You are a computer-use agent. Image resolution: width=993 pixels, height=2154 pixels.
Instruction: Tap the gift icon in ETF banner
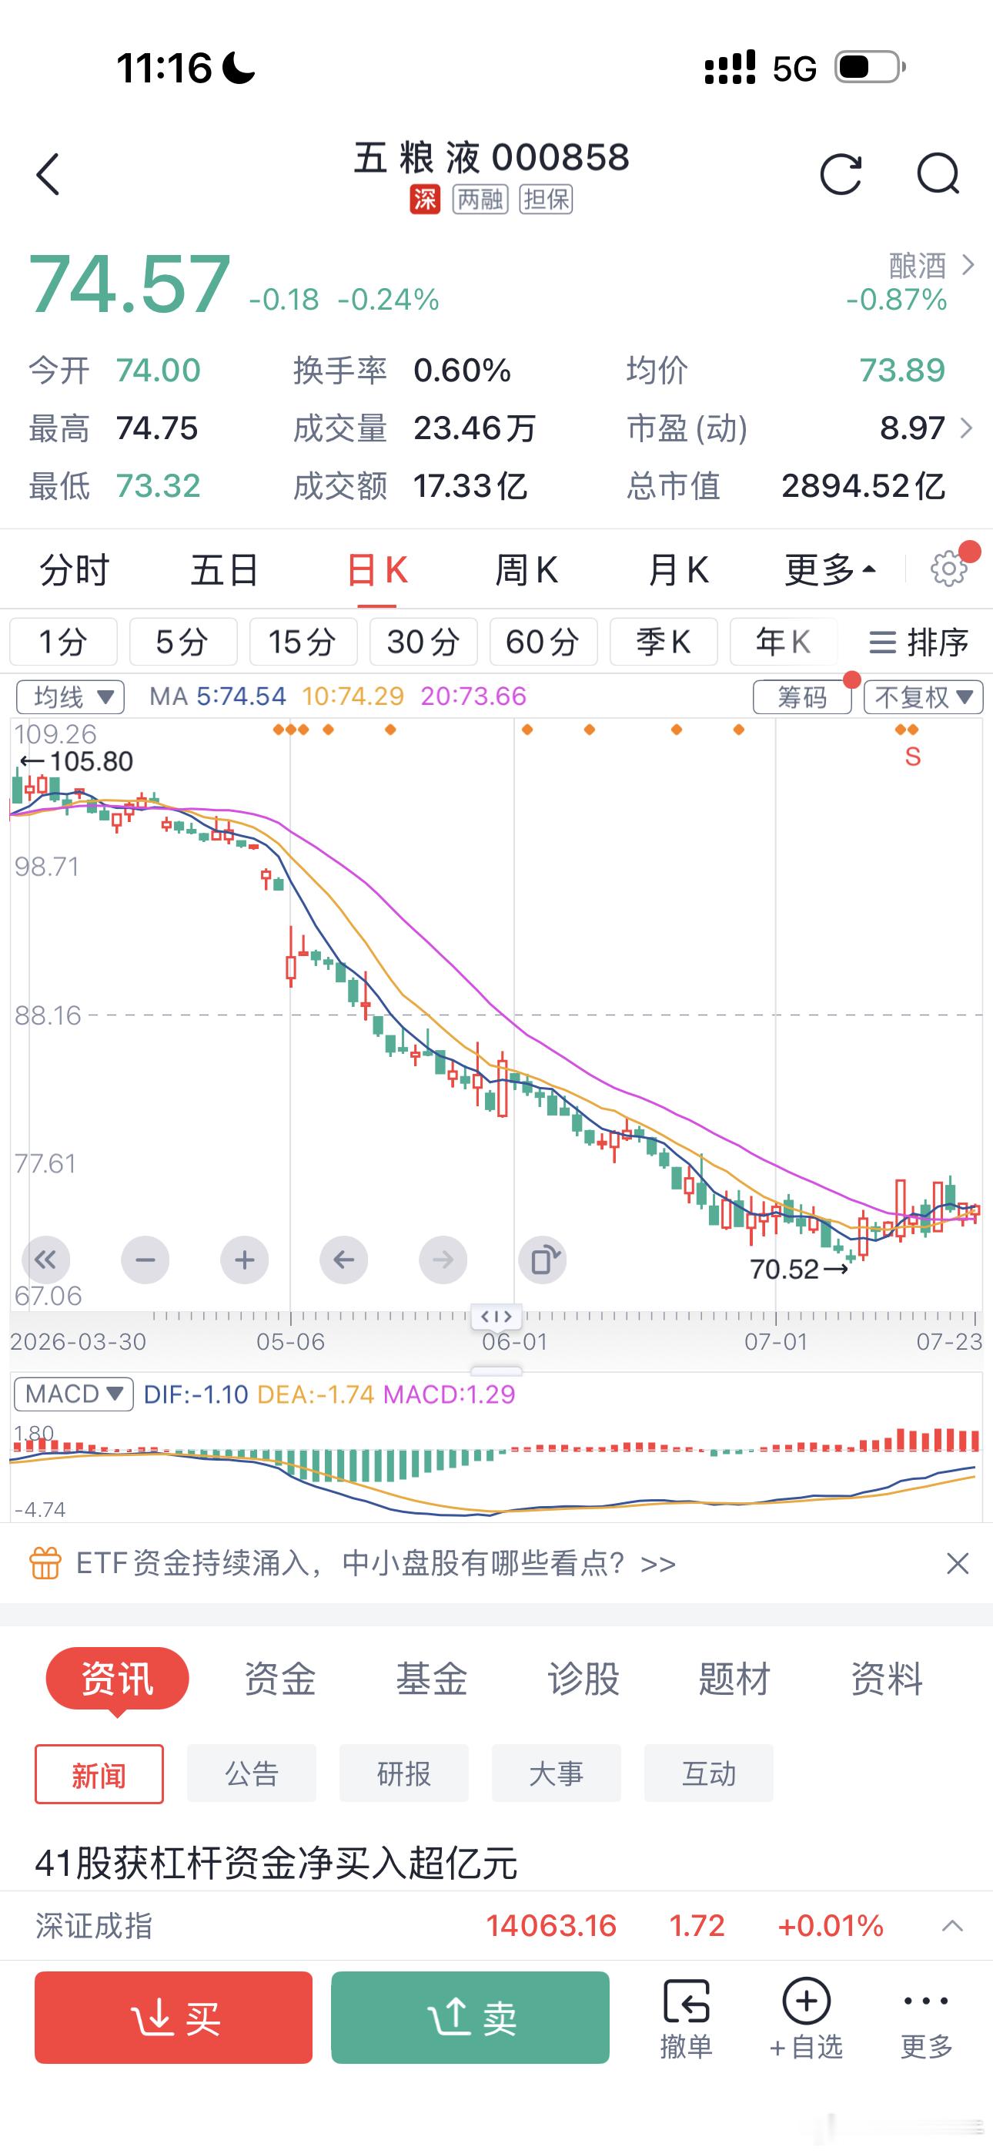pos(45,1563)
